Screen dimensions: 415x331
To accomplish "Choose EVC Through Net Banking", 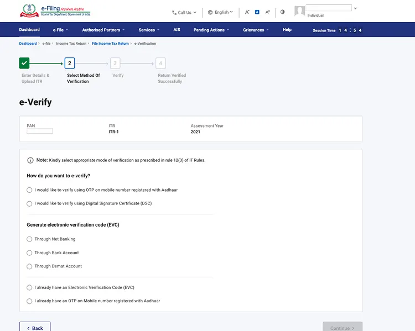I will pyautogui.click(x=29, y=239).
